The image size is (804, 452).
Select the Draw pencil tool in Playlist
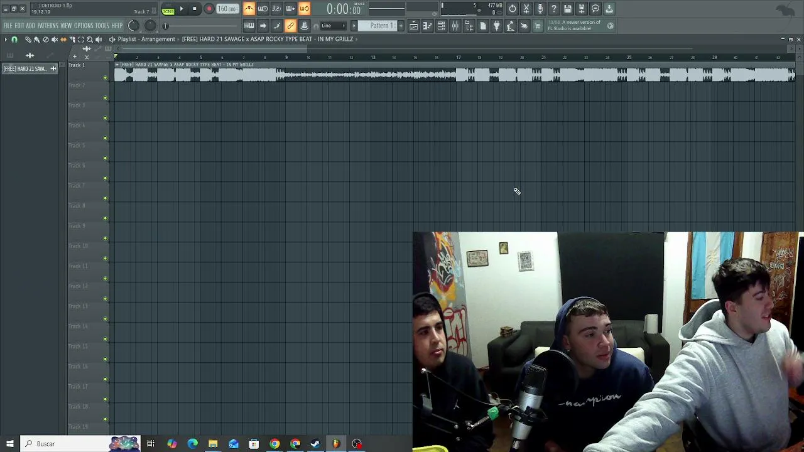point(28,40)
